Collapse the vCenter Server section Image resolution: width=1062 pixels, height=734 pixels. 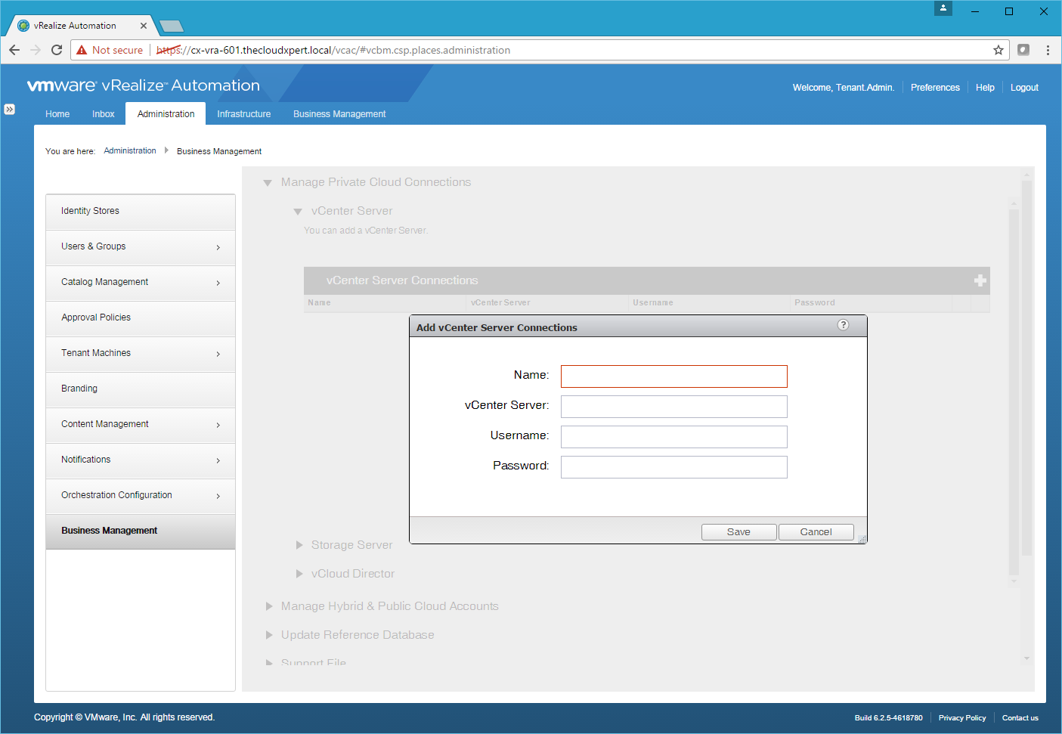point(298,212)
